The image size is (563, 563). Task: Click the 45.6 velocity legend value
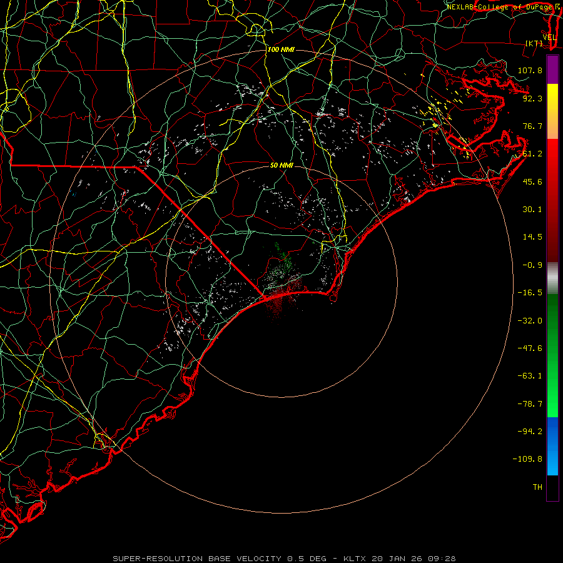pyautogui.click(x=532, y=181)
